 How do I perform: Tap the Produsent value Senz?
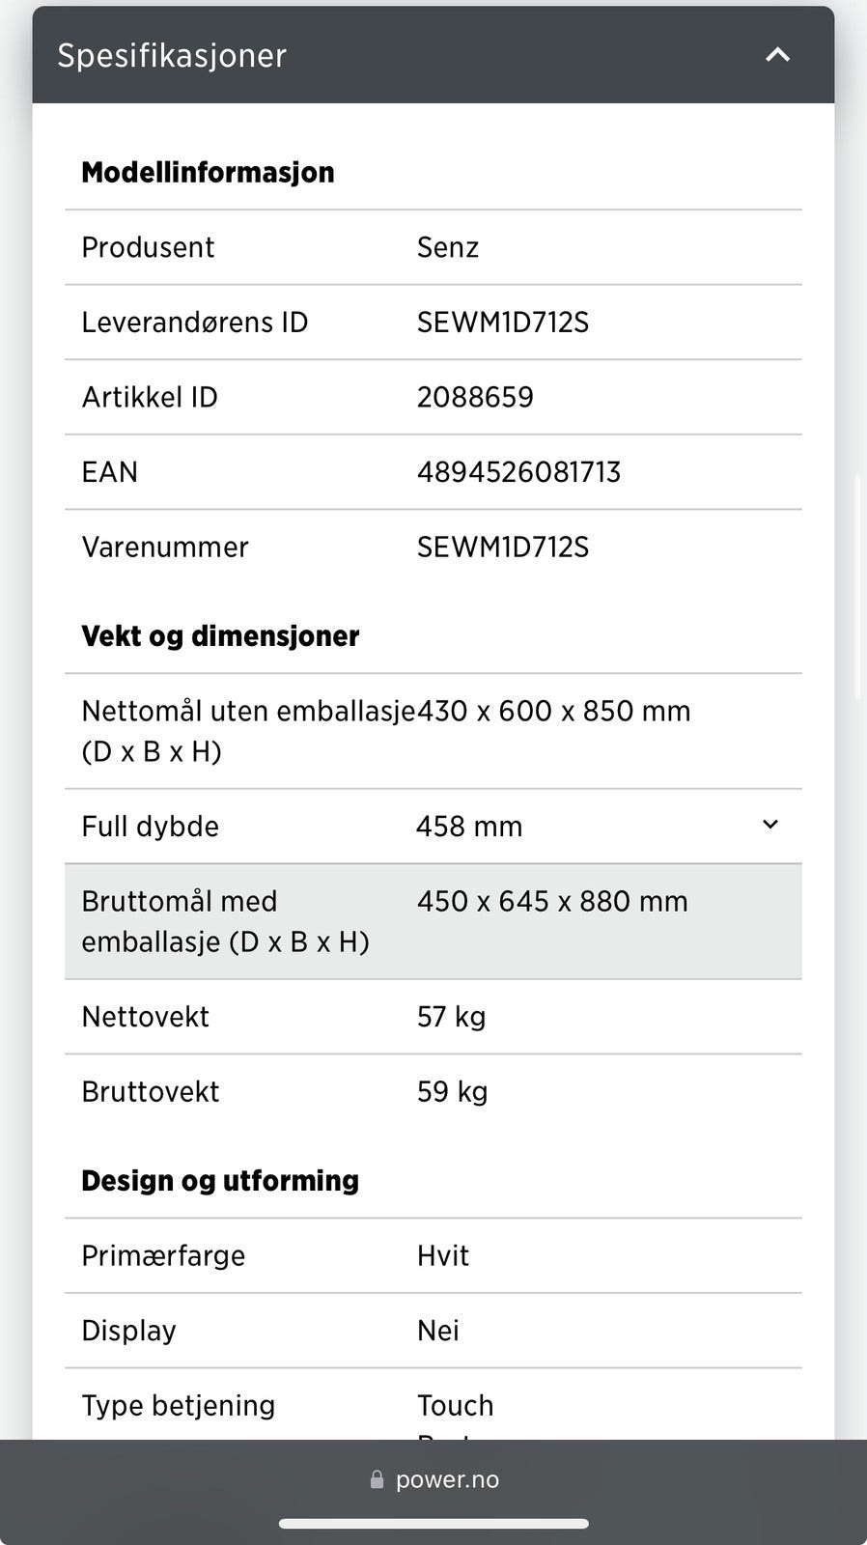(x=448, y=247)
